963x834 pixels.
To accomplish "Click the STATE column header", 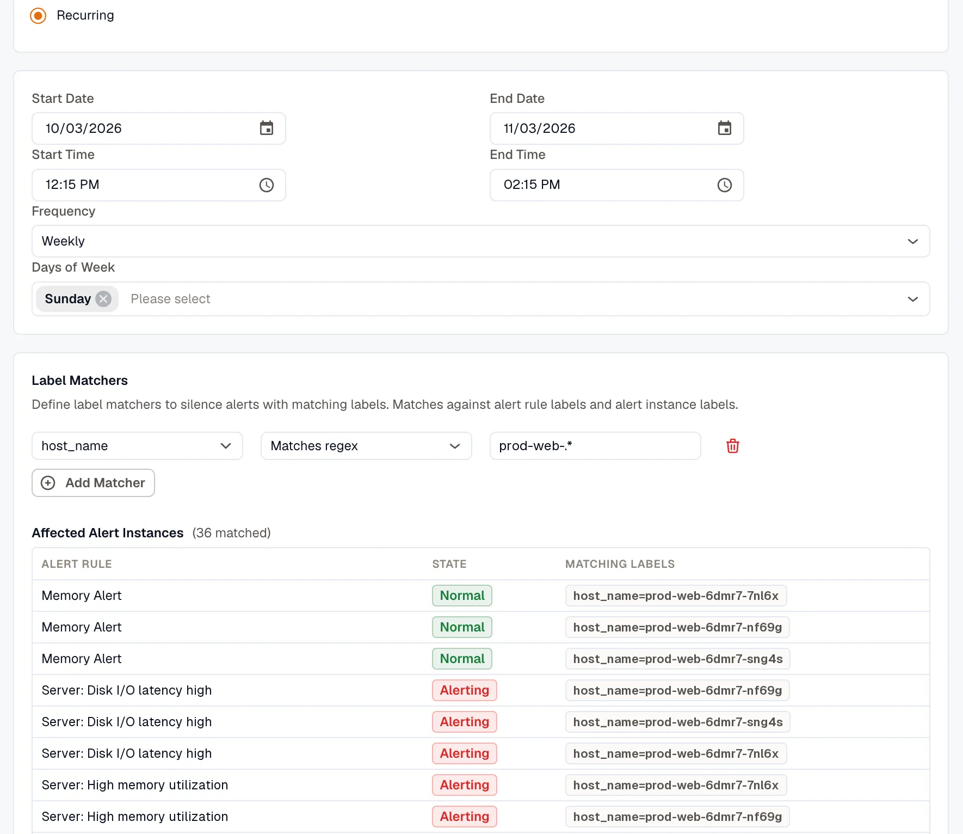I will tap(449, 564).
